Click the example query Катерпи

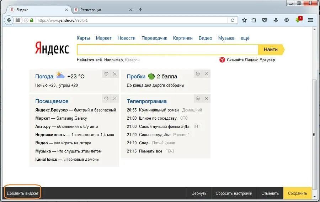(132, 60)
